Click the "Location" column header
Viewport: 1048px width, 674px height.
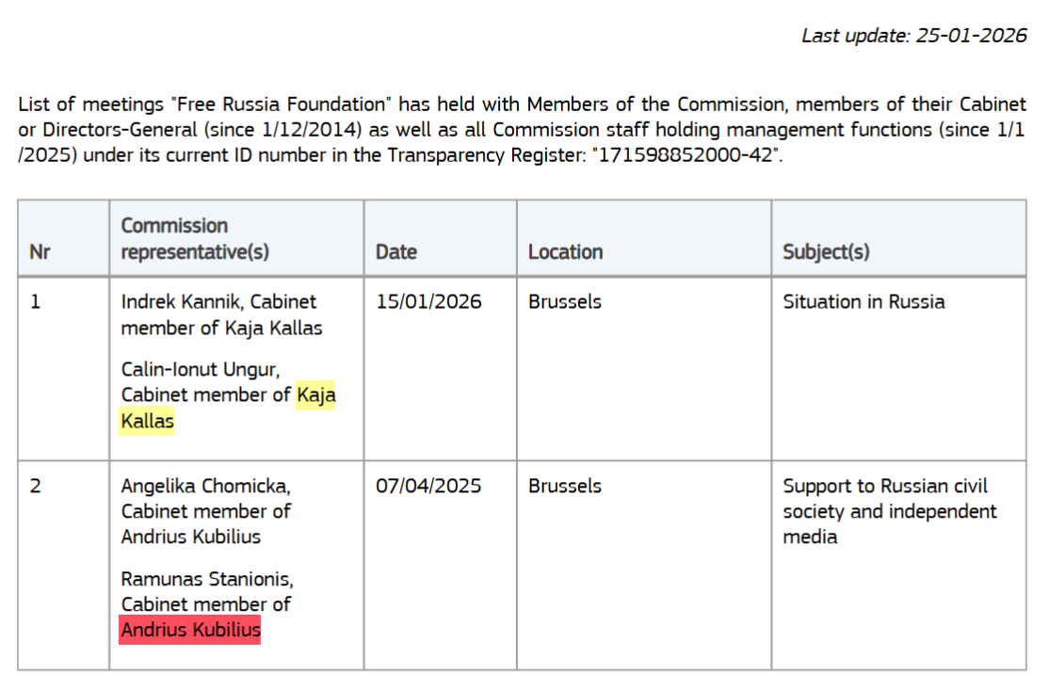pos(565,252)
